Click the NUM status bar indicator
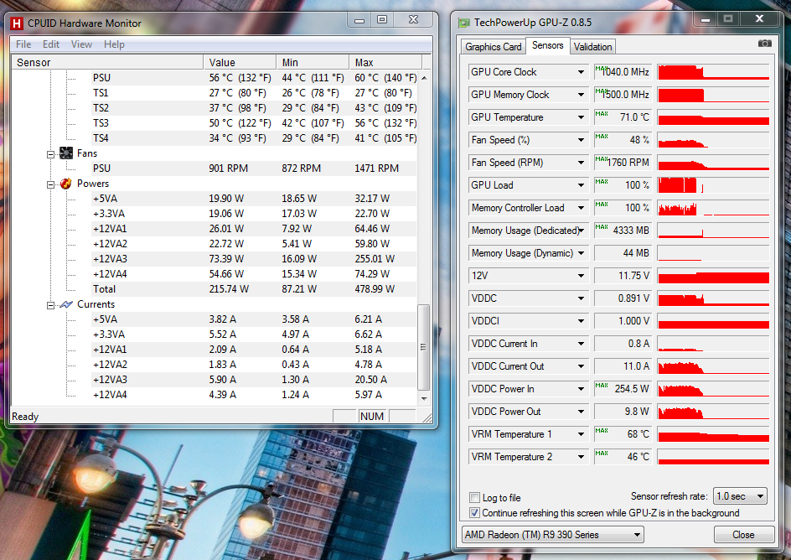This screenshot has width=791, height=560. 372,417
